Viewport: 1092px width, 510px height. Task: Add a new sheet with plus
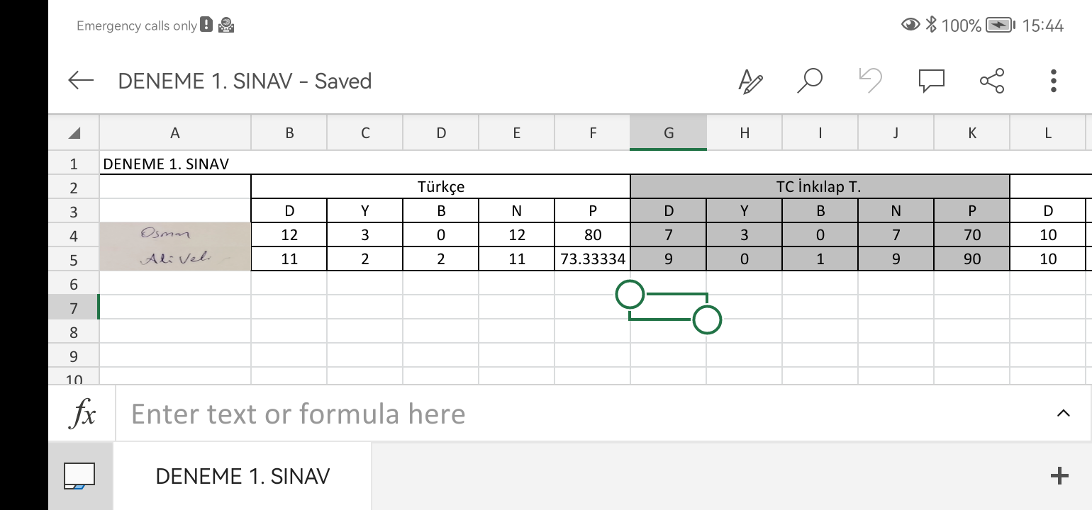pos(1059,476)
